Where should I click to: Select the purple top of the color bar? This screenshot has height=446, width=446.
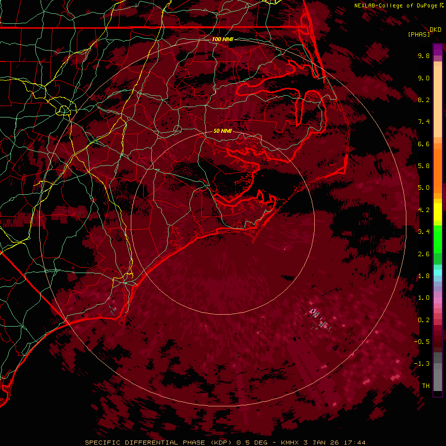[438, 50]
